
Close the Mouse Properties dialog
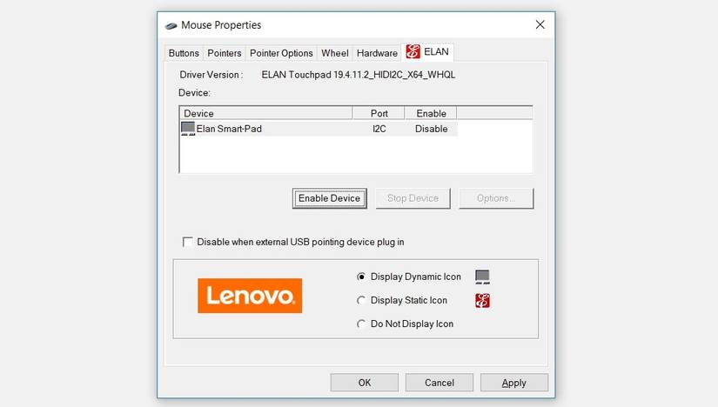(540, 24)
